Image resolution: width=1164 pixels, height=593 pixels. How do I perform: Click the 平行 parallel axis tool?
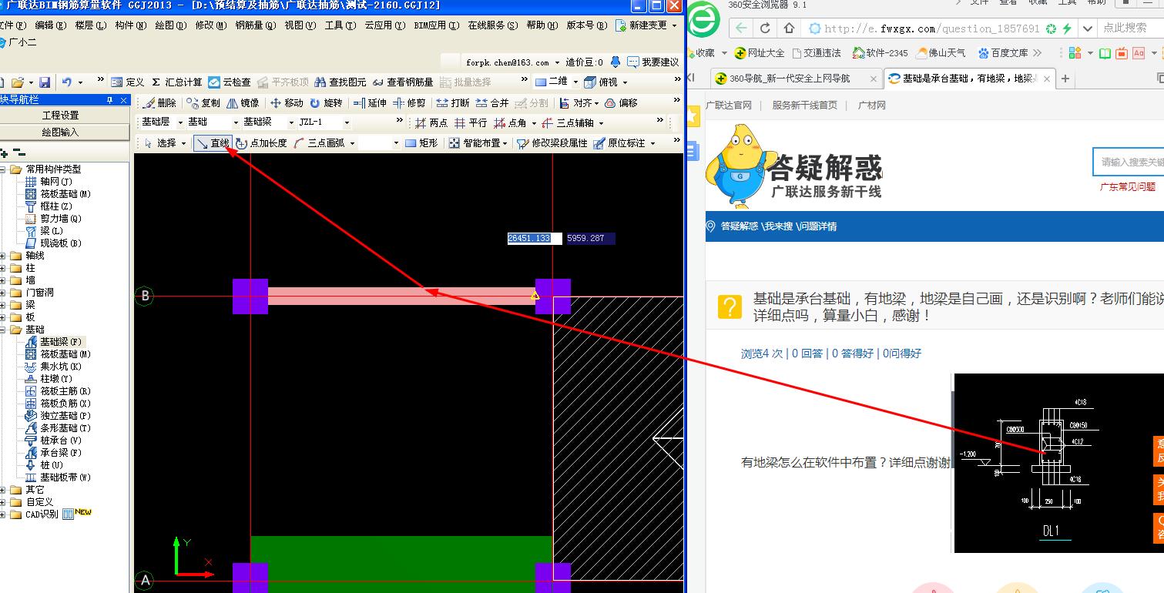[x=471, y=122]
